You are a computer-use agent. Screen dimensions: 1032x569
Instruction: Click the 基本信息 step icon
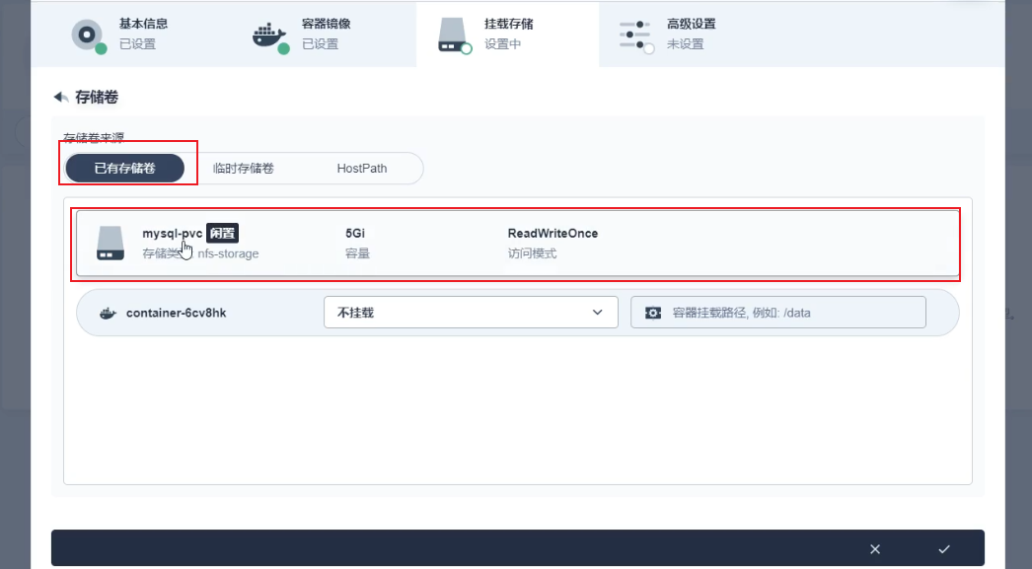click(88, 36)
